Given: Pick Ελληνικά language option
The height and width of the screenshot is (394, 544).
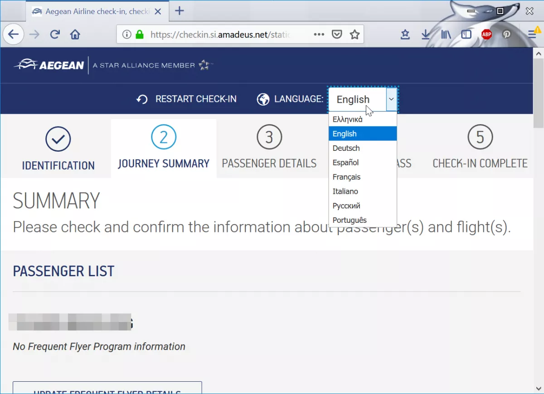Looking at the screenshot, I should (x=347, y=120).
